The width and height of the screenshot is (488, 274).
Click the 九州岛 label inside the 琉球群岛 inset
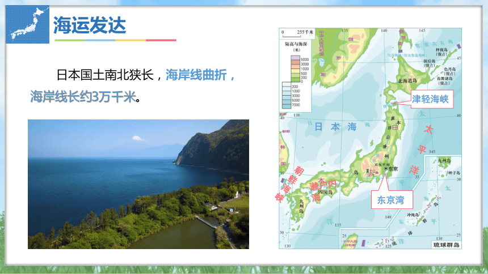[444, 161]
